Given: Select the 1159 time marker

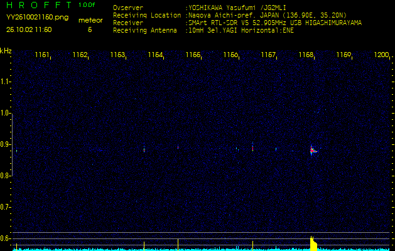Looking at the screenshot, I should [x=344, y=55].
